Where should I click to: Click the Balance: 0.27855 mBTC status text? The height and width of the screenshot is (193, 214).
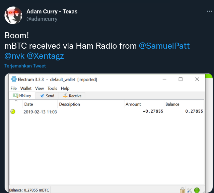29,190
